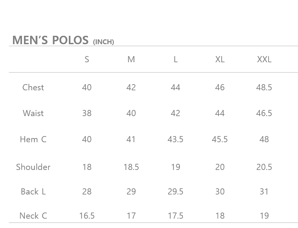Image resolution: width=298 pixels, height=228 pixels.
Task: Click the S neck value 16.5
Action: tap(87, 216)
